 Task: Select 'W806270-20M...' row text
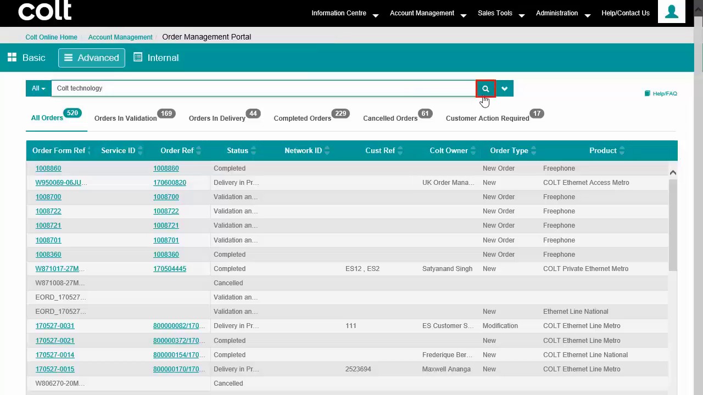point(60,383)
